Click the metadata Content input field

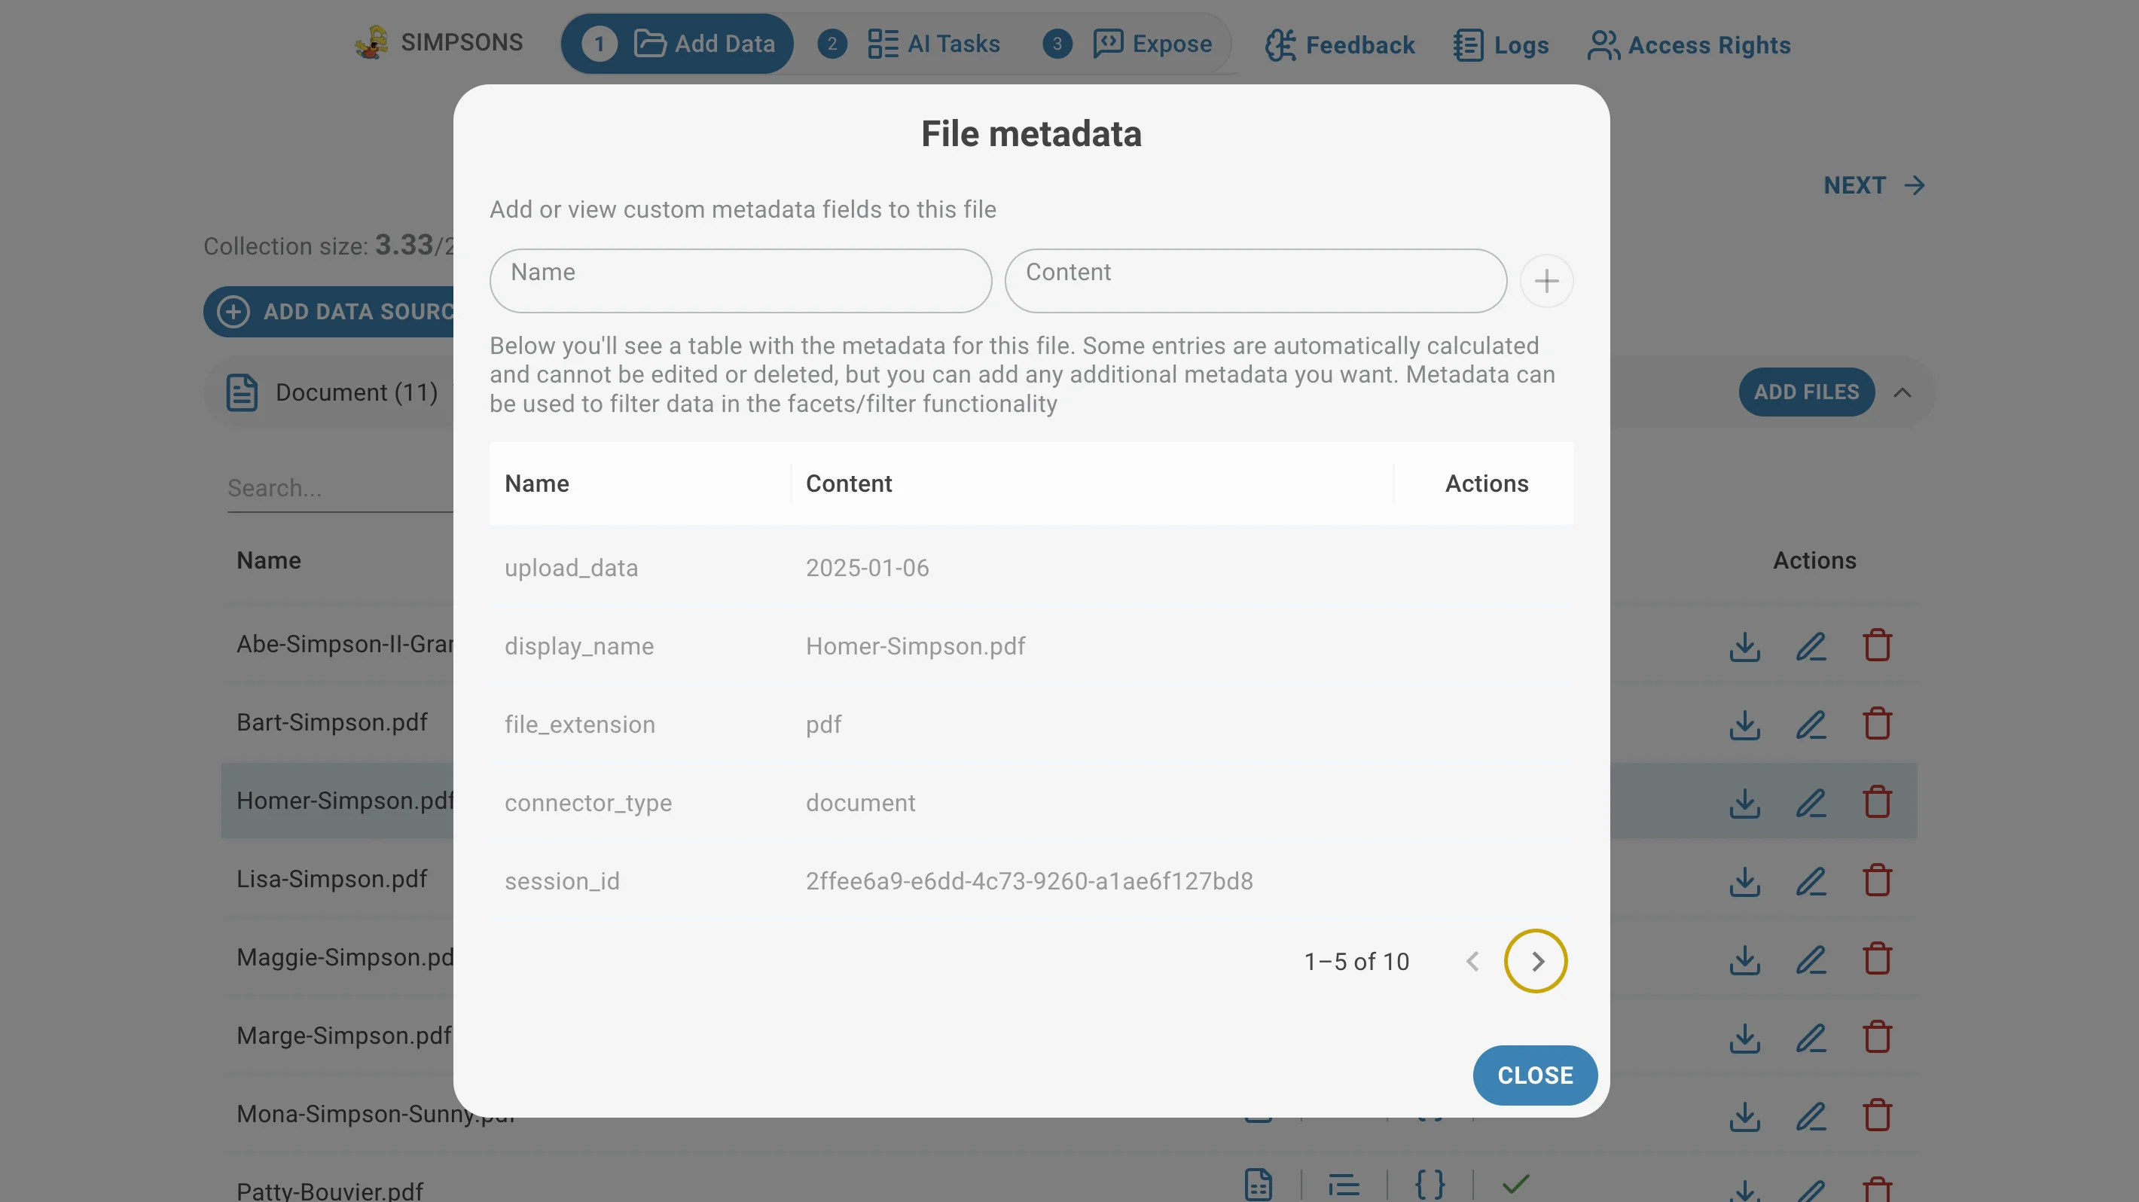click(x=1256, y=281)
